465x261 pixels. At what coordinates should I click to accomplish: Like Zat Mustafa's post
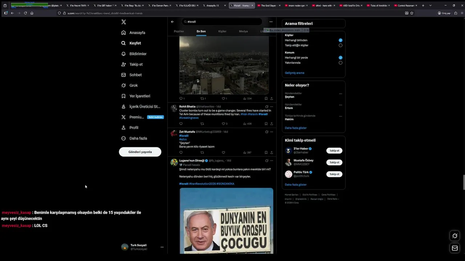coord(223,153)
